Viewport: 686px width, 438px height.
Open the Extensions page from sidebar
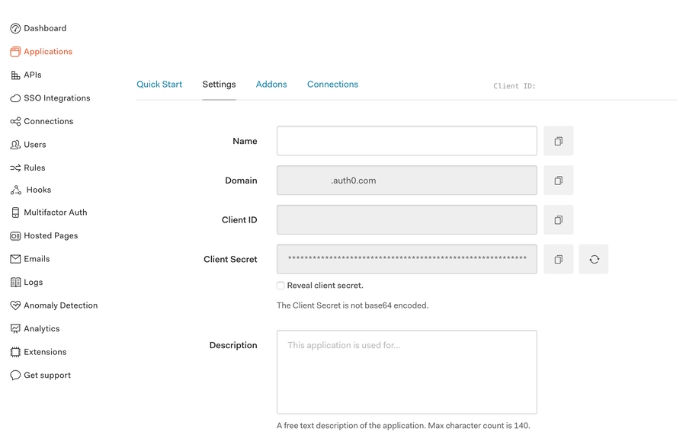click(x=45, y=352)
